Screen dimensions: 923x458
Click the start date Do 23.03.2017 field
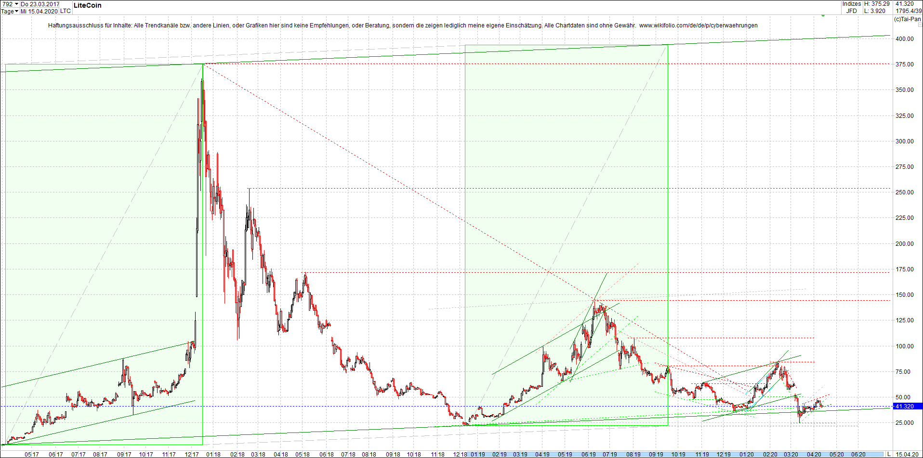39,3
